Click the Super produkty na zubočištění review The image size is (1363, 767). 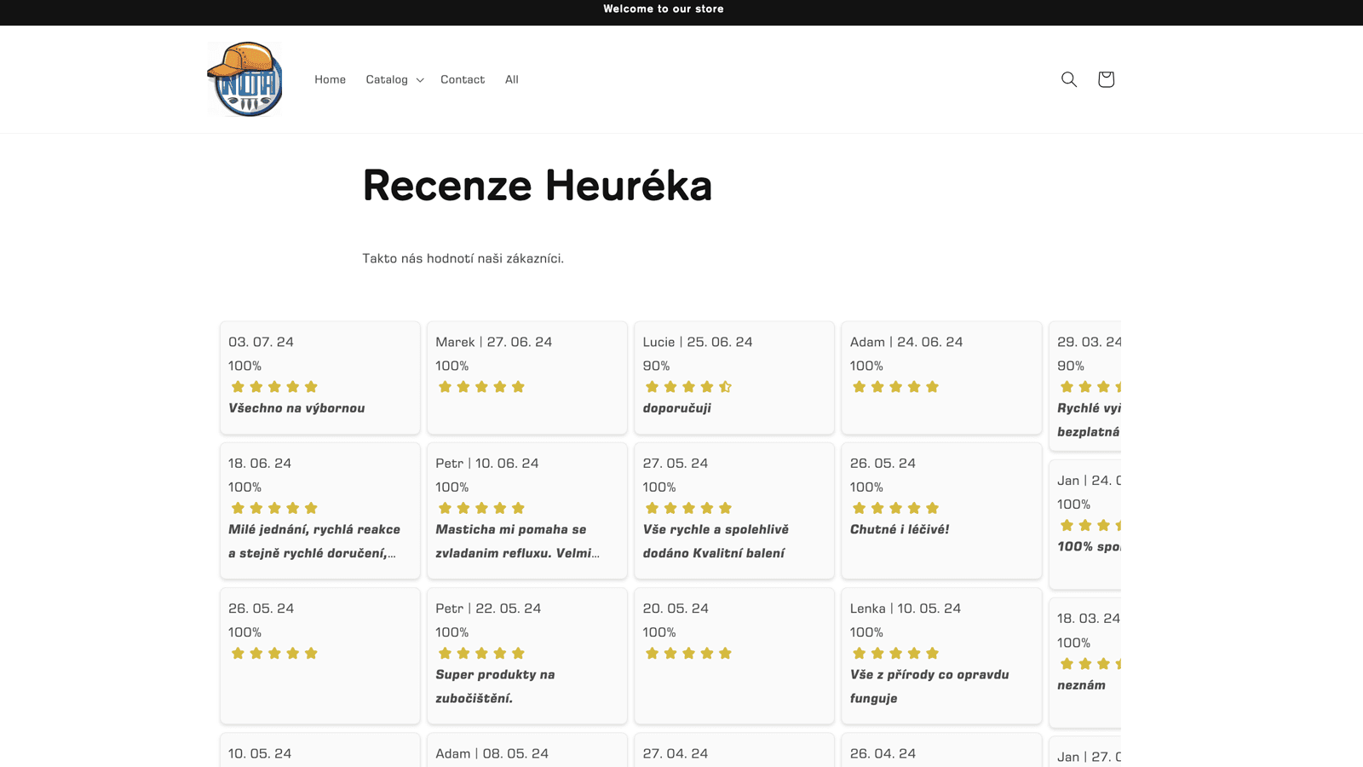click(495, 686)
